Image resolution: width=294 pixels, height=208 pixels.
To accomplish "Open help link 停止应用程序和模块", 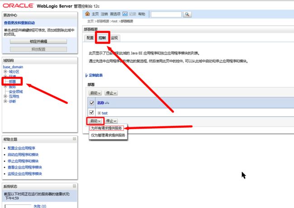I will [23, 161].
